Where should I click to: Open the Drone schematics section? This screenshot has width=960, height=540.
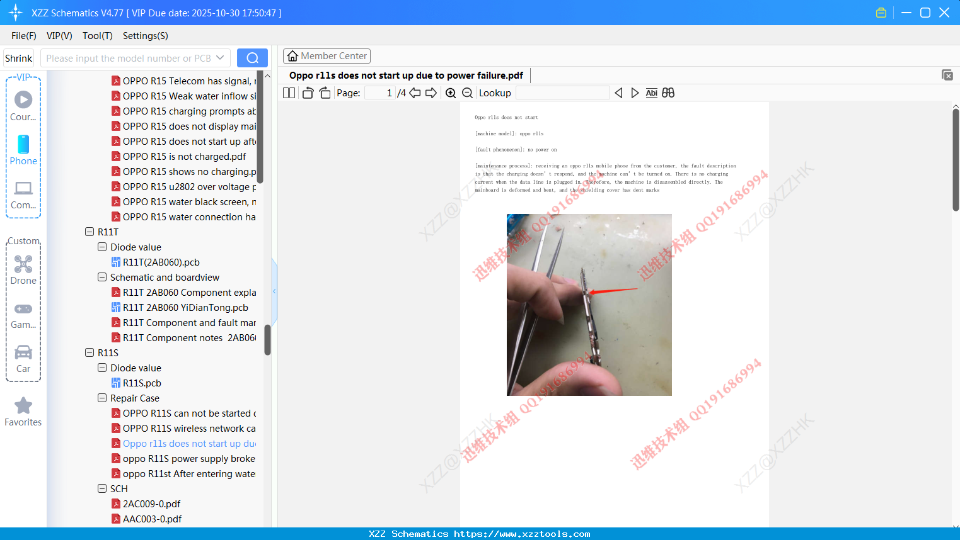pyautogui.click(x=23, y=269)
